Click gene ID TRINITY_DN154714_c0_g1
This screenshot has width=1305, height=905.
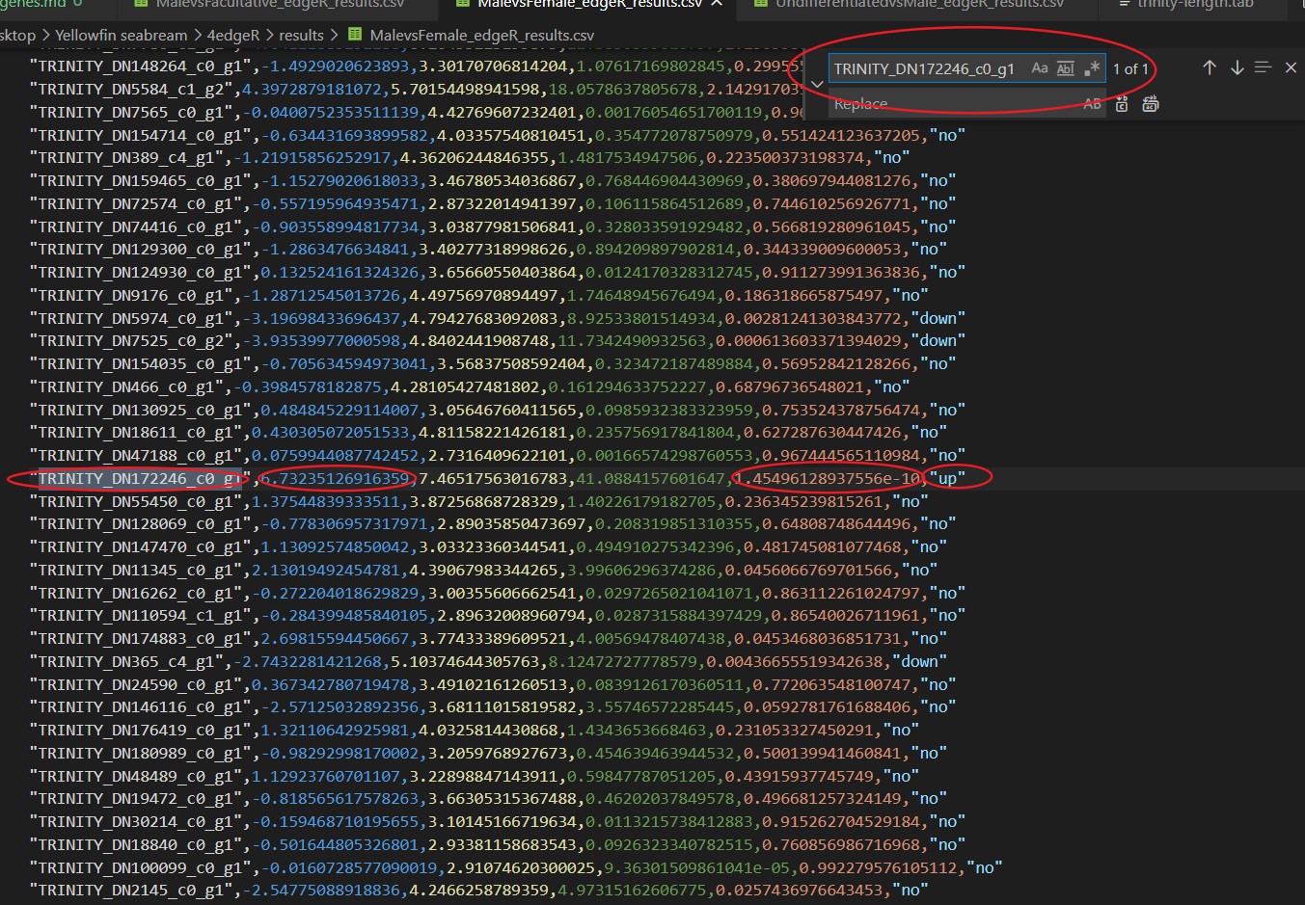(140, 136)
